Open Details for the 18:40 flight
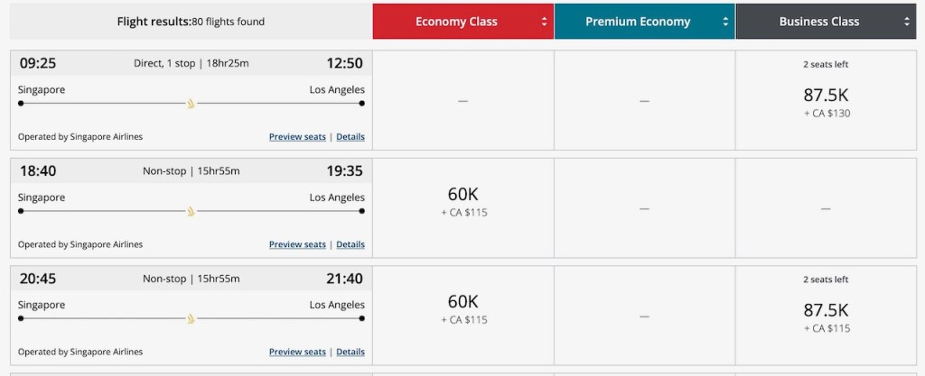 pos(350,244)
